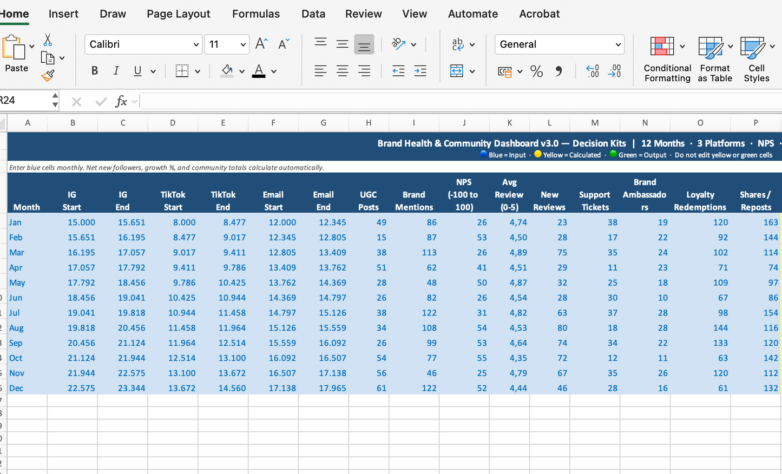Decrease decimal places

point(614,71)
